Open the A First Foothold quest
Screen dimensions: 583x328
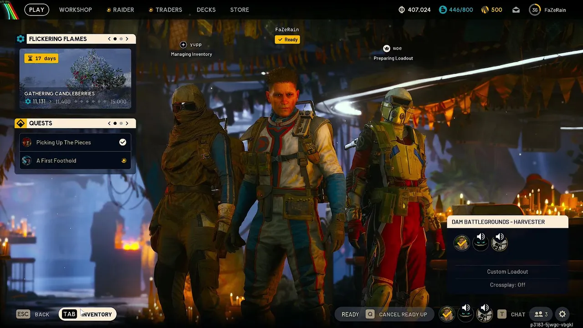tap(75, 160)
